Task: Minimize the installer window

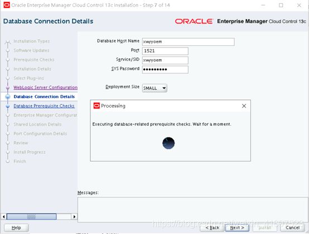Action: tap(263, 5)
